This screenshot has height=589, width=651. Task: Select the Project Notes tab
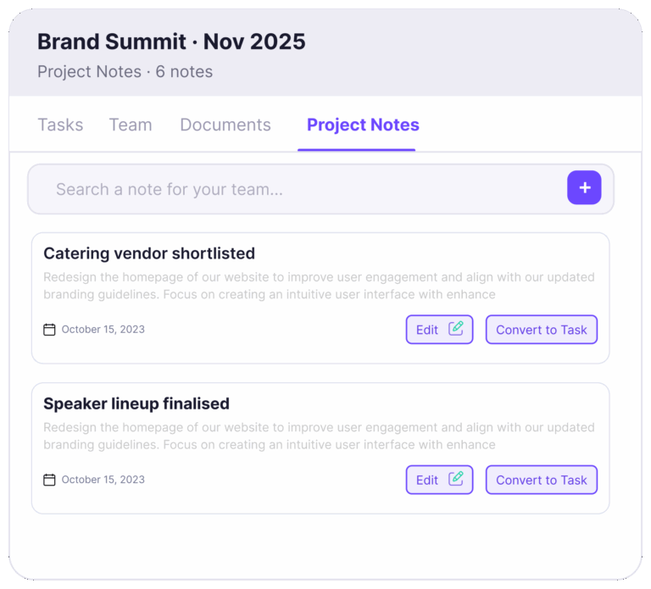click(x=363, y=125)
